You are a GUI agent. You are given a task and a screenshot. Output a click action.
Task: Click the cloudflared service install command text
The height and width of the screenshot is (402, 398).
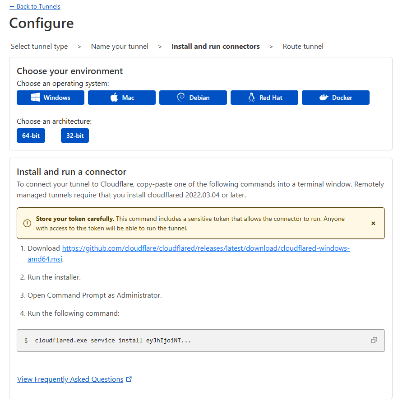[113, 340]
